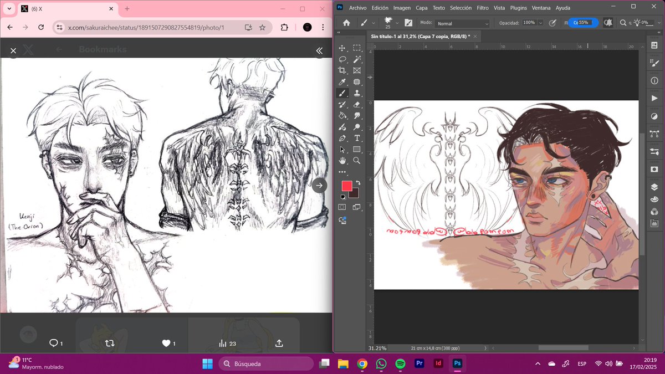Image resolution: width=665 pixels, height=374 pixels.
Task: Share the X post
Action: tap(279, 344)
